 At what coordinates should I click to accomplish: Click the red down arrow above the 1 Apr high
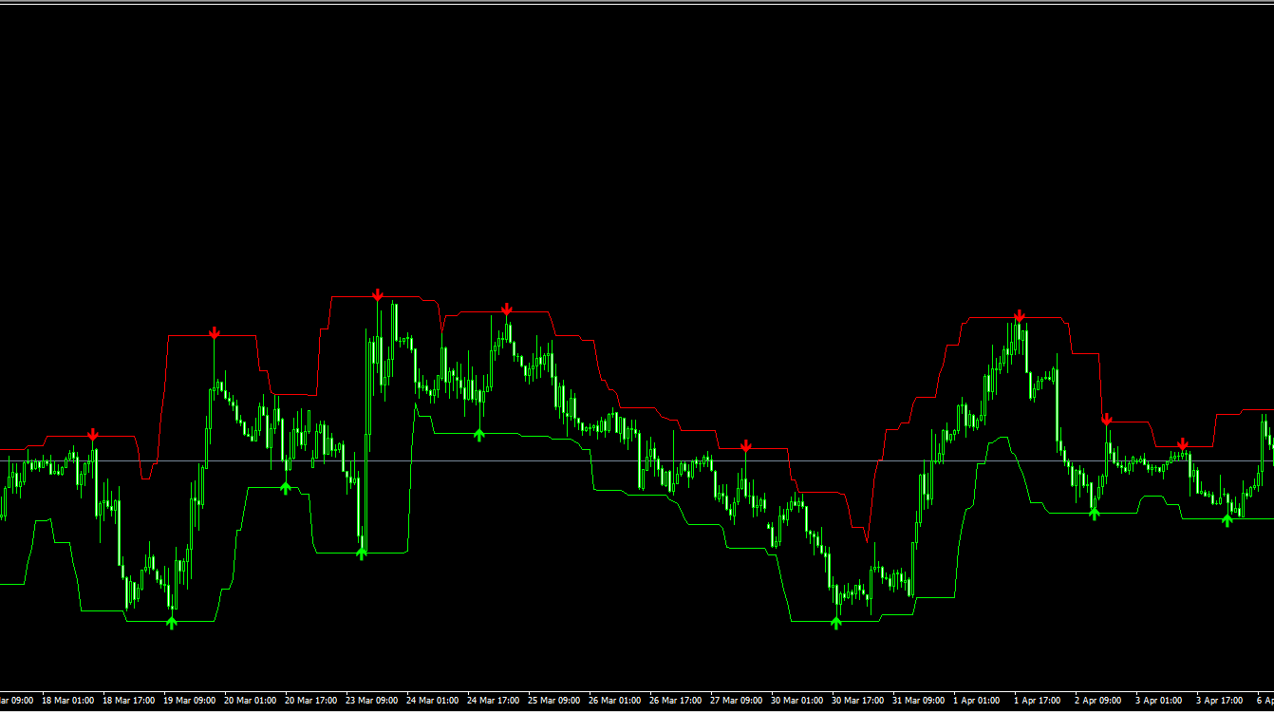point(1019,314)
